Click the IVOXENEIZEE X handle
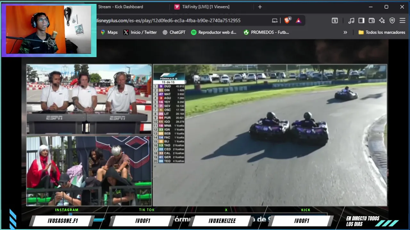 pos(222,221)
